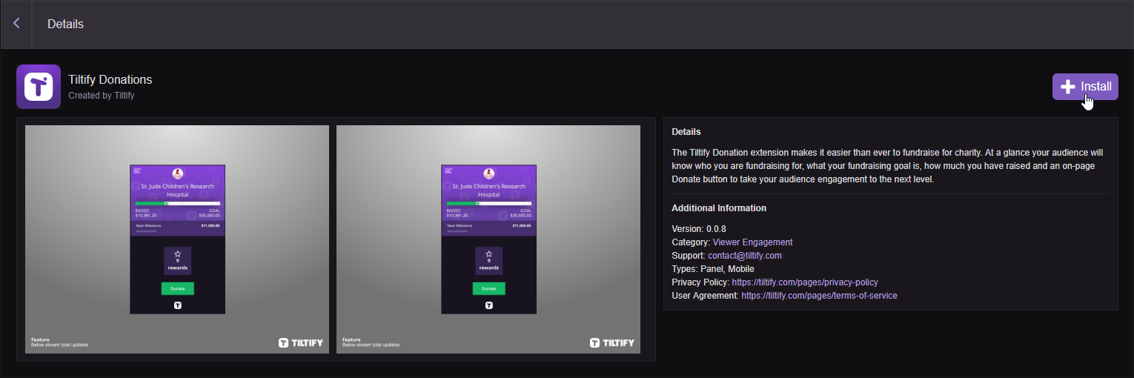Click the 'Details' header title
This screenshot has height=378, width=1134.
65,24
